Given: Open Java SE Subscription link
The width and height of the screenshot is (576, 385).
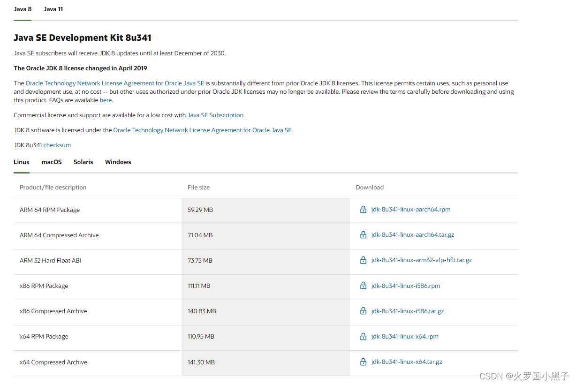Looking at the screenshot, I should pos(215,115).
